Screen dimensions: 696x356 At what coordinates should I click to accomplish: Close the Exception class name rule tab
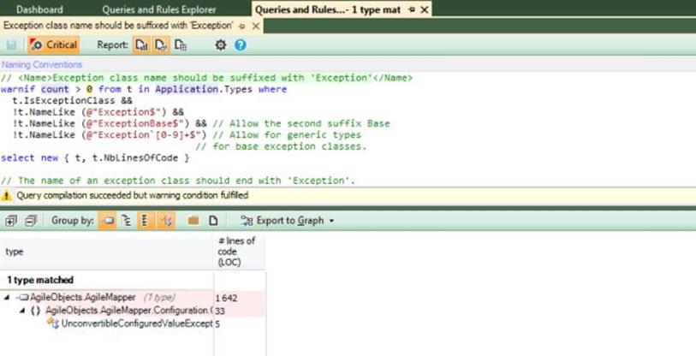pos(256,27)
